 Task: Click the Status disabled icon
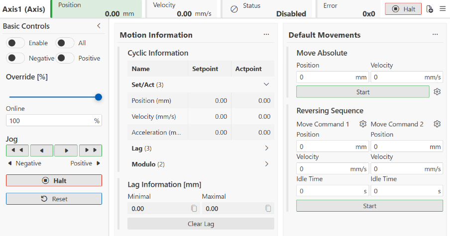tap(234, 9)
